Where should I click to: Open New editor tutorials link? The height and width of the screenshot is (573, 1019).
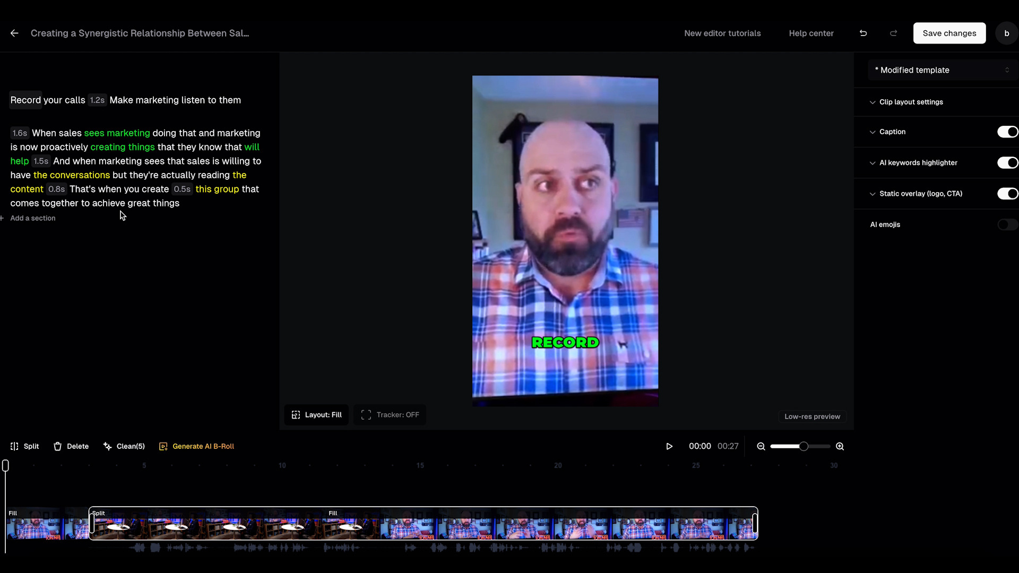click(722, 33)
